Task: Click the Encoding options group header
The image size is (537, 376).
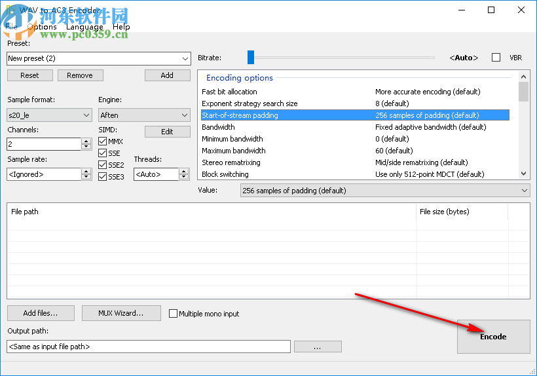Action: click(x=240, y=78)
